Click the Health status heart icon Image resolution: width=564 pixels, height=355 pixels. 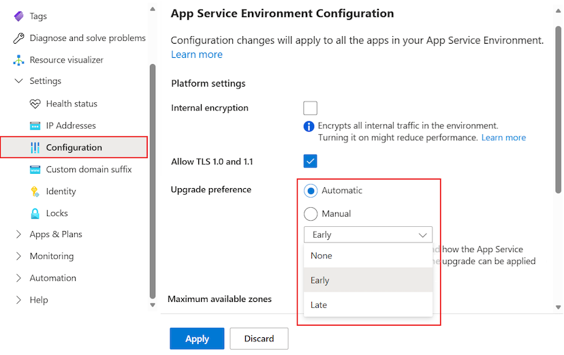(35, 104)
